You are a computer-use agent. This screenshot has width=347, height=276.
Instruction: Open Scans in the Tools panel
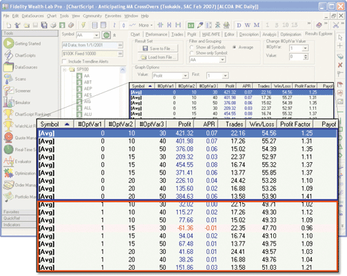15,79
